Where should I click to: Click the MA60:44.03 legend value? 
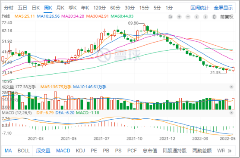coord(122,16)
